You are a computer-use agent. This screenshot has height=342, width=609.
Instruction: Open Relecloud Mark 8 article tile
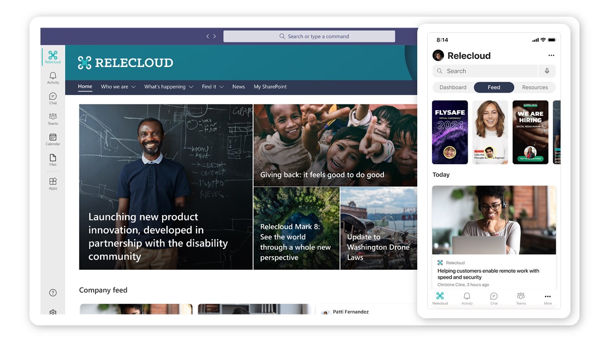tap(296, 228)
